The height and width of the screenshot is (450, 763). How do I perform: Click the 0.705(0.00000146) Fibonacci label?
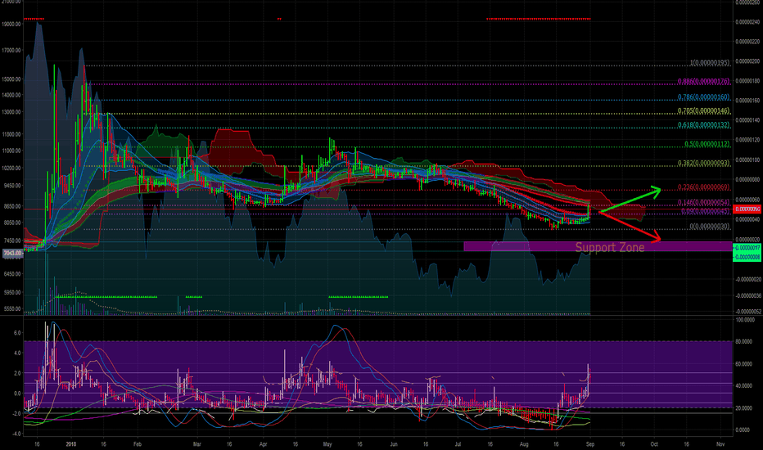point(703,111)
